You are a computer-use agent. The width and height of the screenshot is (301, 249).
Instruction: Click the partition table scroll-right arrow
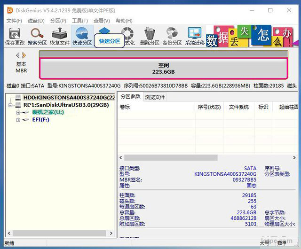click(294, 158)
